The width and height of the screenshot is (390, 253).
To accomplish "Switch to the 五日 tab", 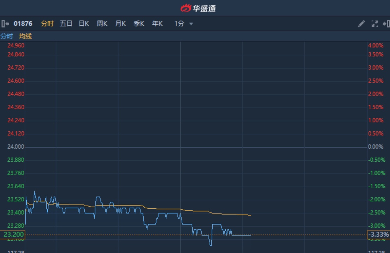I will coord(66,24).
